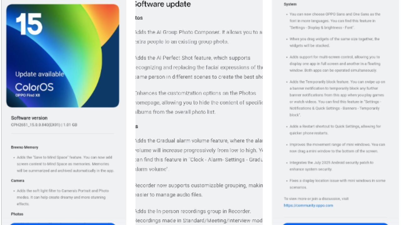Click the Camera section heading
The height and width of the screenshot is (225, 401).
pyautogui.click(x=18, y=181)
